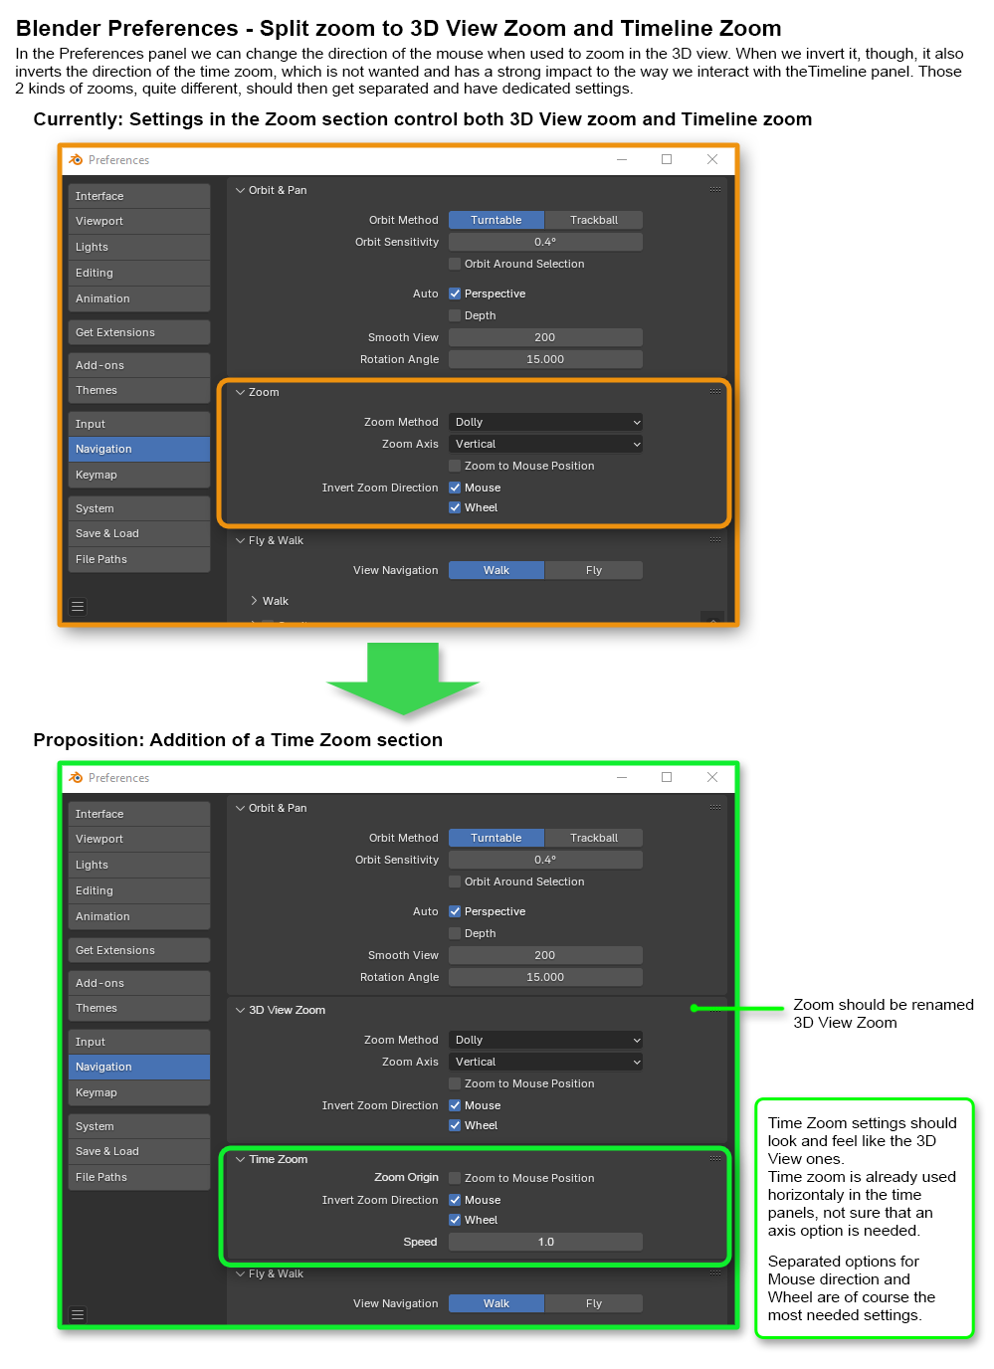Switch to Themes tab in green-framed Preferences
The width and height of the screenshot is (994, 1369).
[x=139, y=1008]
